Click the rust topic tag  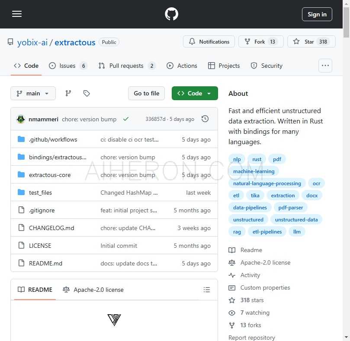(x=257, y=159)
